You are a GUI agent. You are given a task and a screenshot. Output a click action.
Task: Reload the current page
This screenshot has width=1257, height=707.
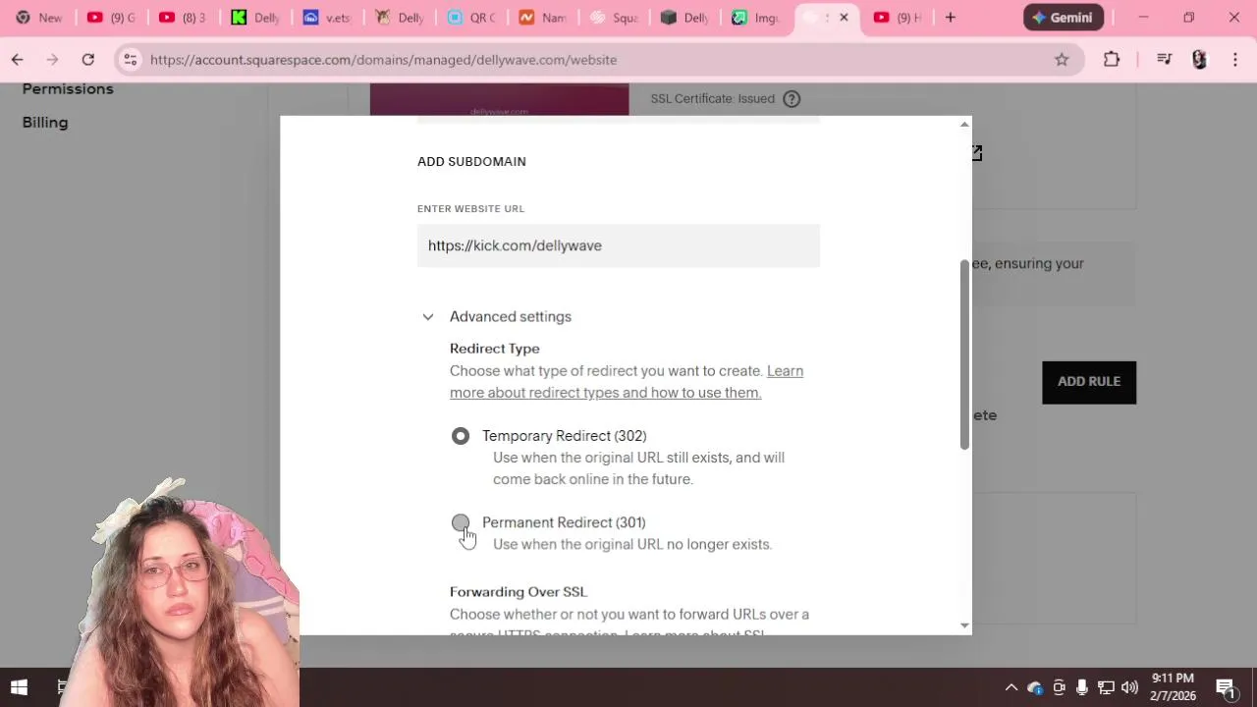[88, 60]
